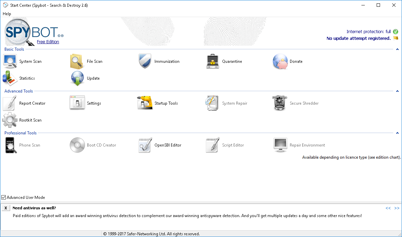Open the Repair Environment monitor icon
The image size is (402, 237).
[x=280, y=145]
